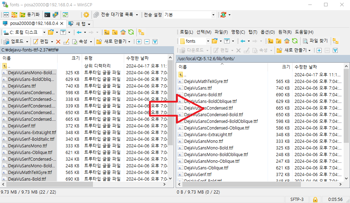This screenshot has width=350, height=203.
Task: Open the 명령(C) menu
Action: [x=238, y=32]
